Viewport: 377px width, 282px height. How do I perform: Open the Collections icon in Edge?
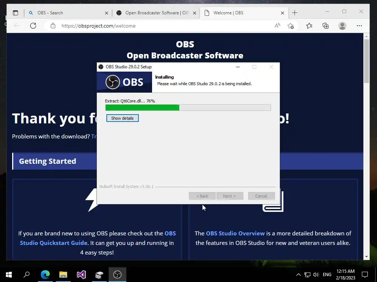pos(325,26)
